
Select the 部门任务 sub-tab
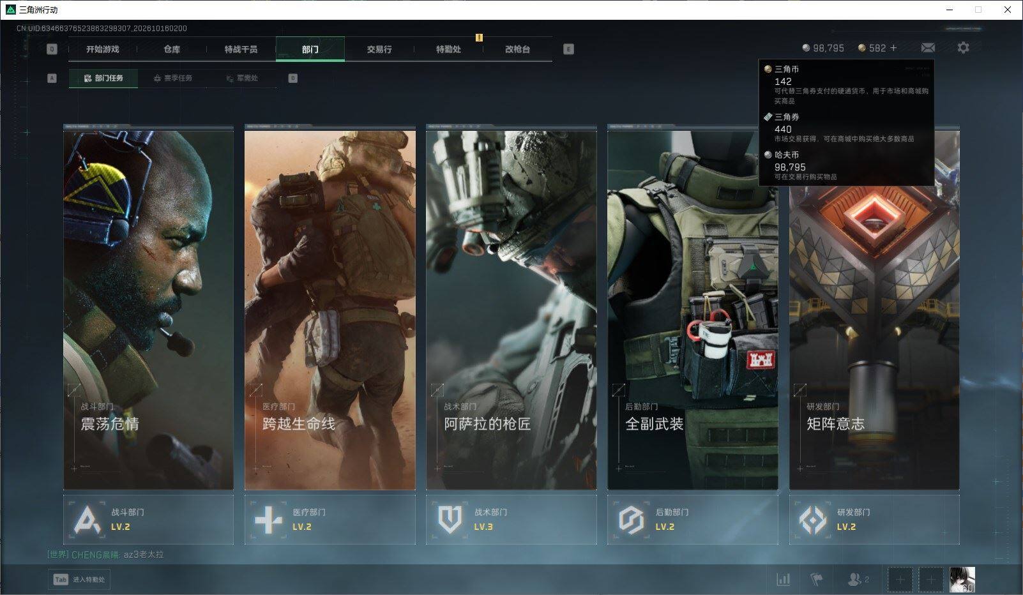pos(103,79)
